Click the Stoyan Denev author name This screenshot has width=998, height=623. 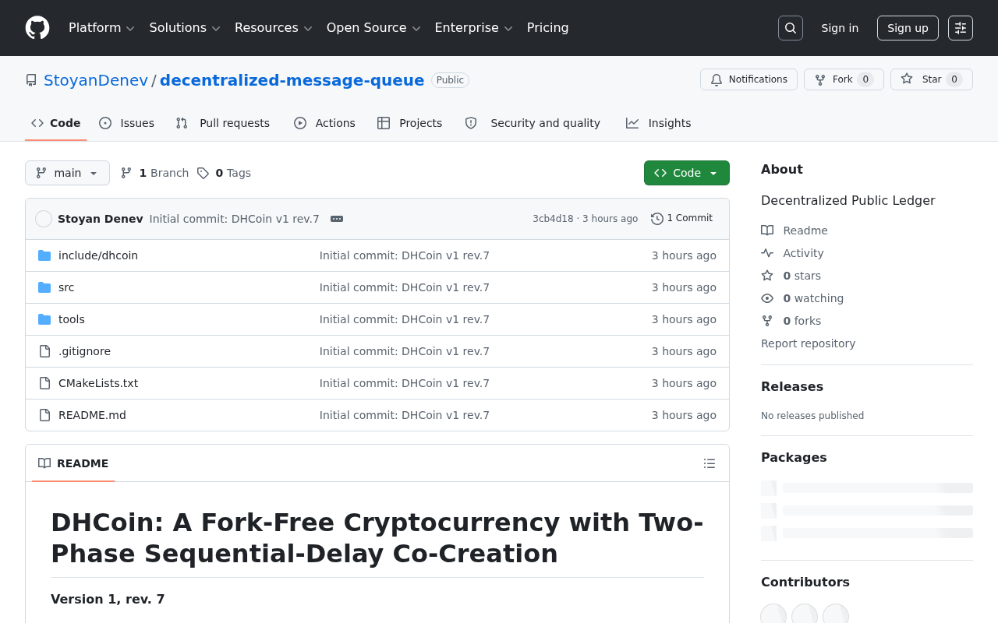(x=101, y=219)
